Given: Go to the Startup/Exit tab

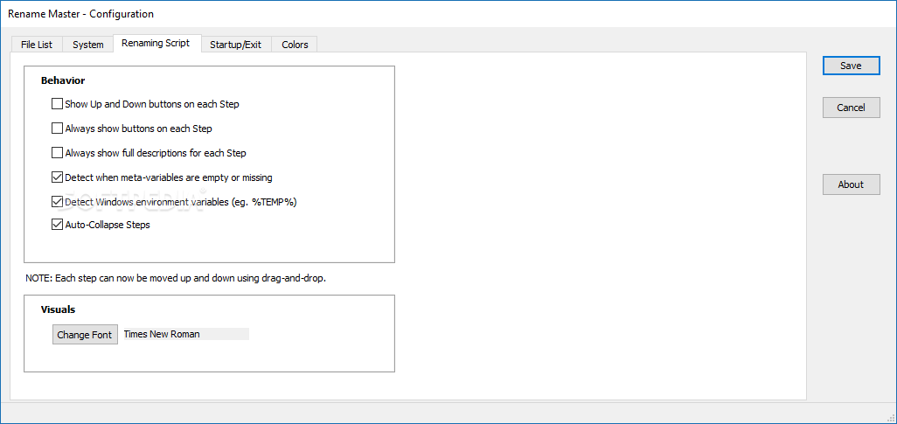Looking at the screenshot, I should (236, 45).
